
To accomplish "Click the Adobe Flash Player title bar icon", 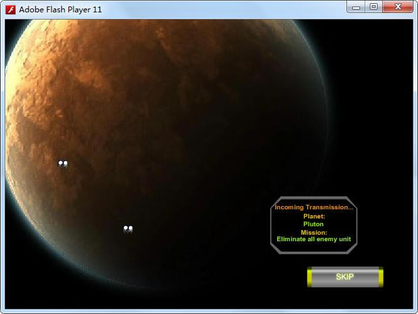I will point(10,10).
